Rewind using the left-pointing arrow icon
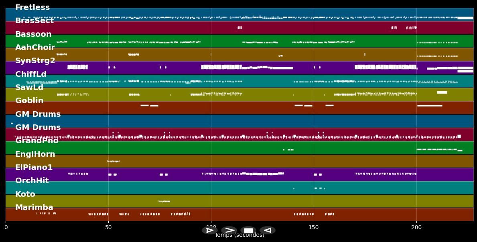The width and height of the screenshot is (477, 242). [267, 230]
